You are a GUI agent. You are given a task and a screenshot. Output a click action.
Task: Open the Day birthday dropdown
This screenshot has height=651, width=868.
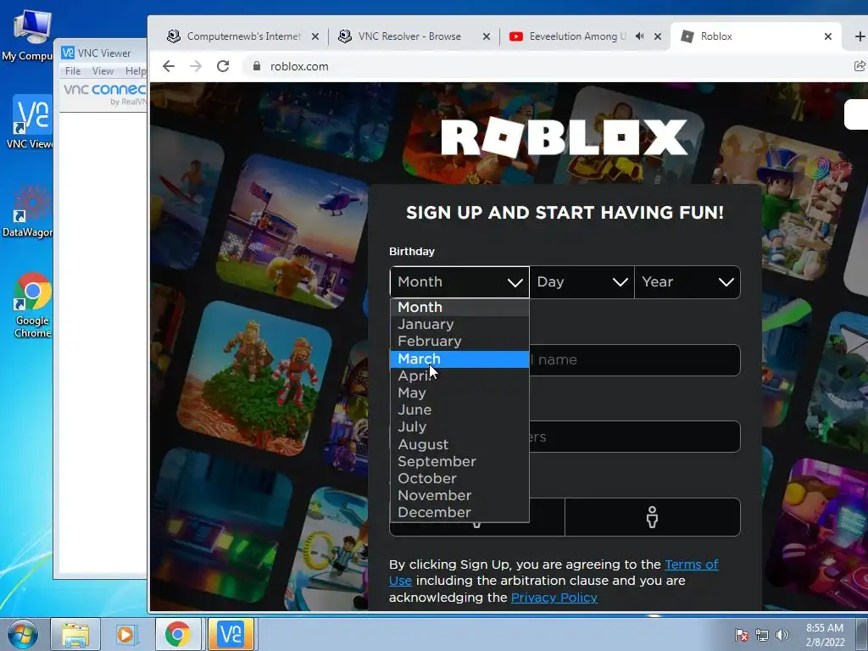click(x=581, y=281)
